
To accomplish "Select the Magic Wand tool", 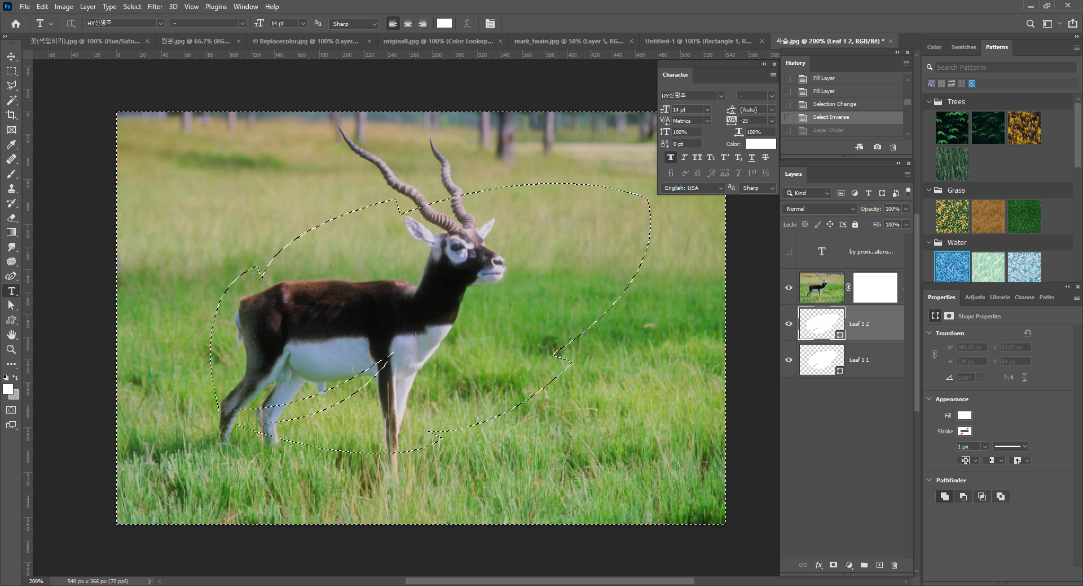I will pyautogui.click(x=11, y=100).
